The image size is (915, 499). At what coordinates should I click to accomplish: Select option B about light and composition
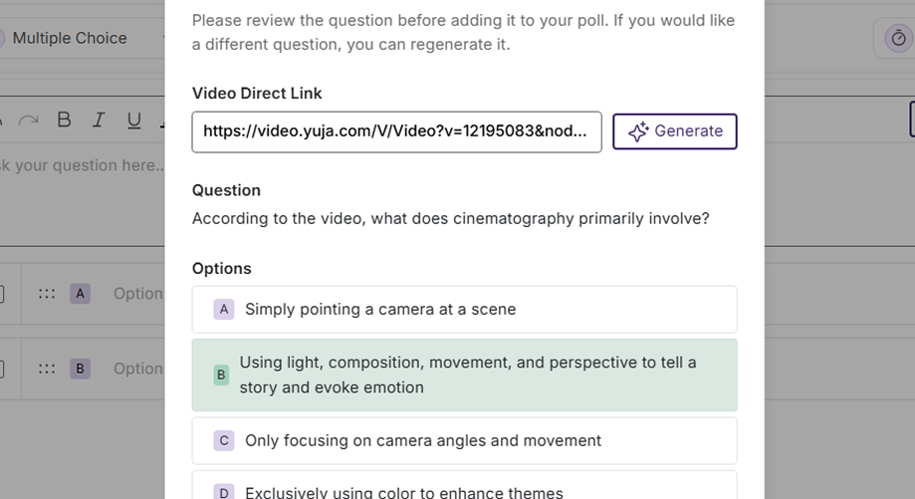[464, 375]
